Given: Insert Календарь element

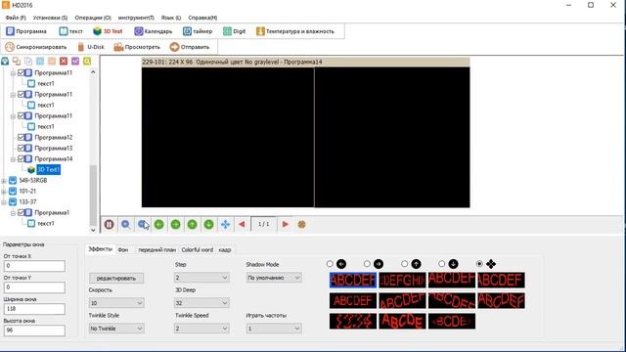Looking at the screenshot, I should tap(154, 31).
